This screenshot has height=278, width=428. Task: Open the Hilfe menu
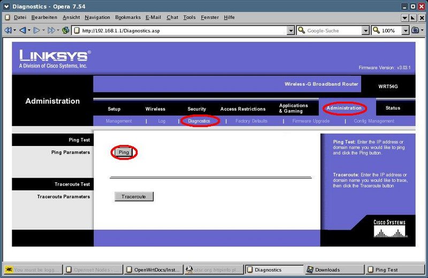pyautogui.click(x=229, y=18)
